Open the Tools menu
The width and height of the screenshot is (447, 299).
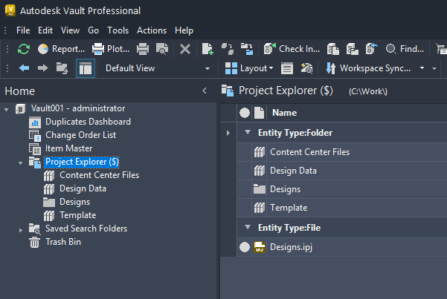click(118, 30)
